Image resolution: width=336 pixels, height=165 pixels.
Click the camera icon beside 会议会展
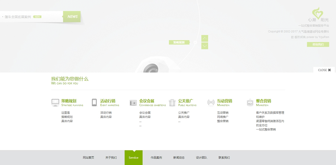(x=133, y=103)
